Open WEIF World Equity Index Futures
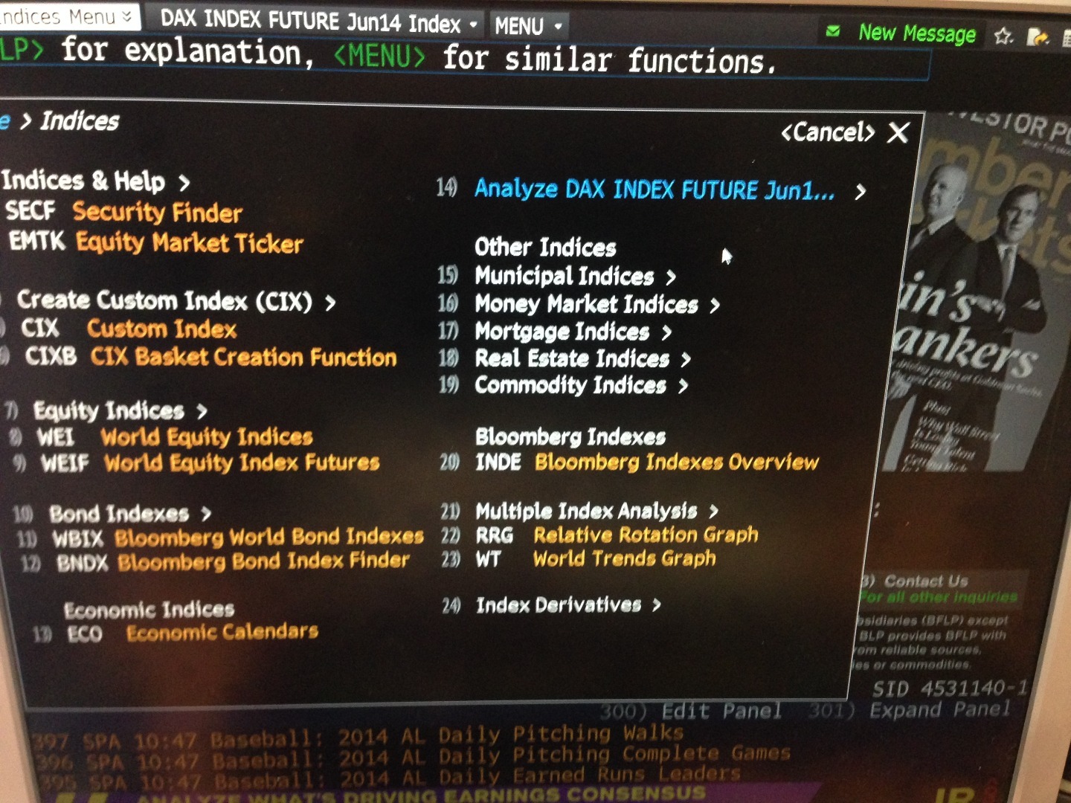Viewport: 1071px width, 803px height. [x=210, y=462]
